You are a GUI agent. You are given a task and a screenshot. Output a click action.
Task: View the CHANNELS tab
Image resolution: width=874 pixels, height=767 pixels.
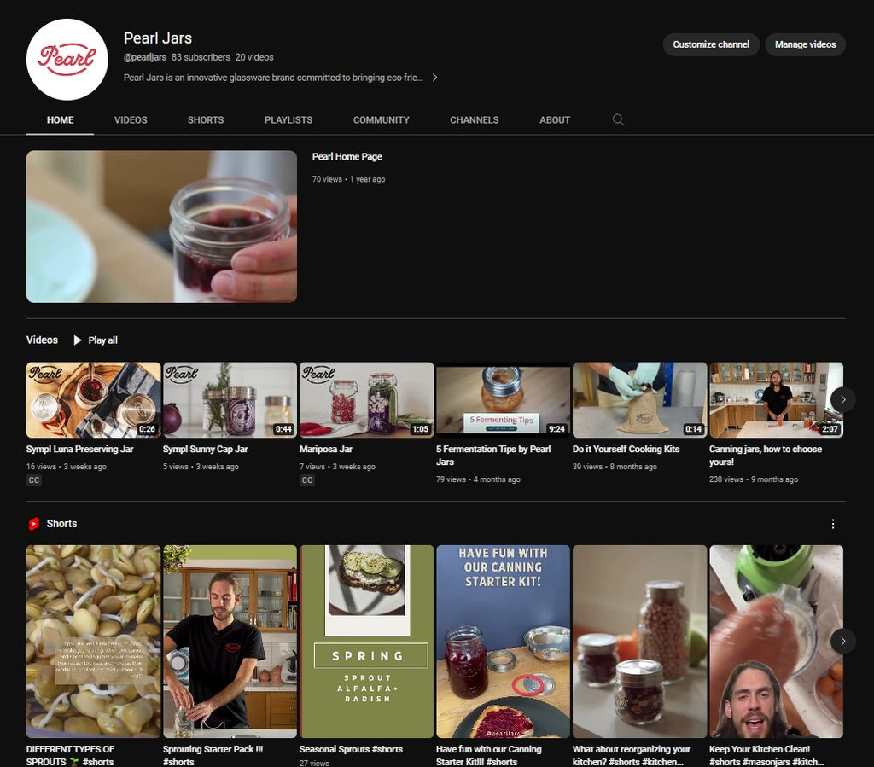coord(475,119)
